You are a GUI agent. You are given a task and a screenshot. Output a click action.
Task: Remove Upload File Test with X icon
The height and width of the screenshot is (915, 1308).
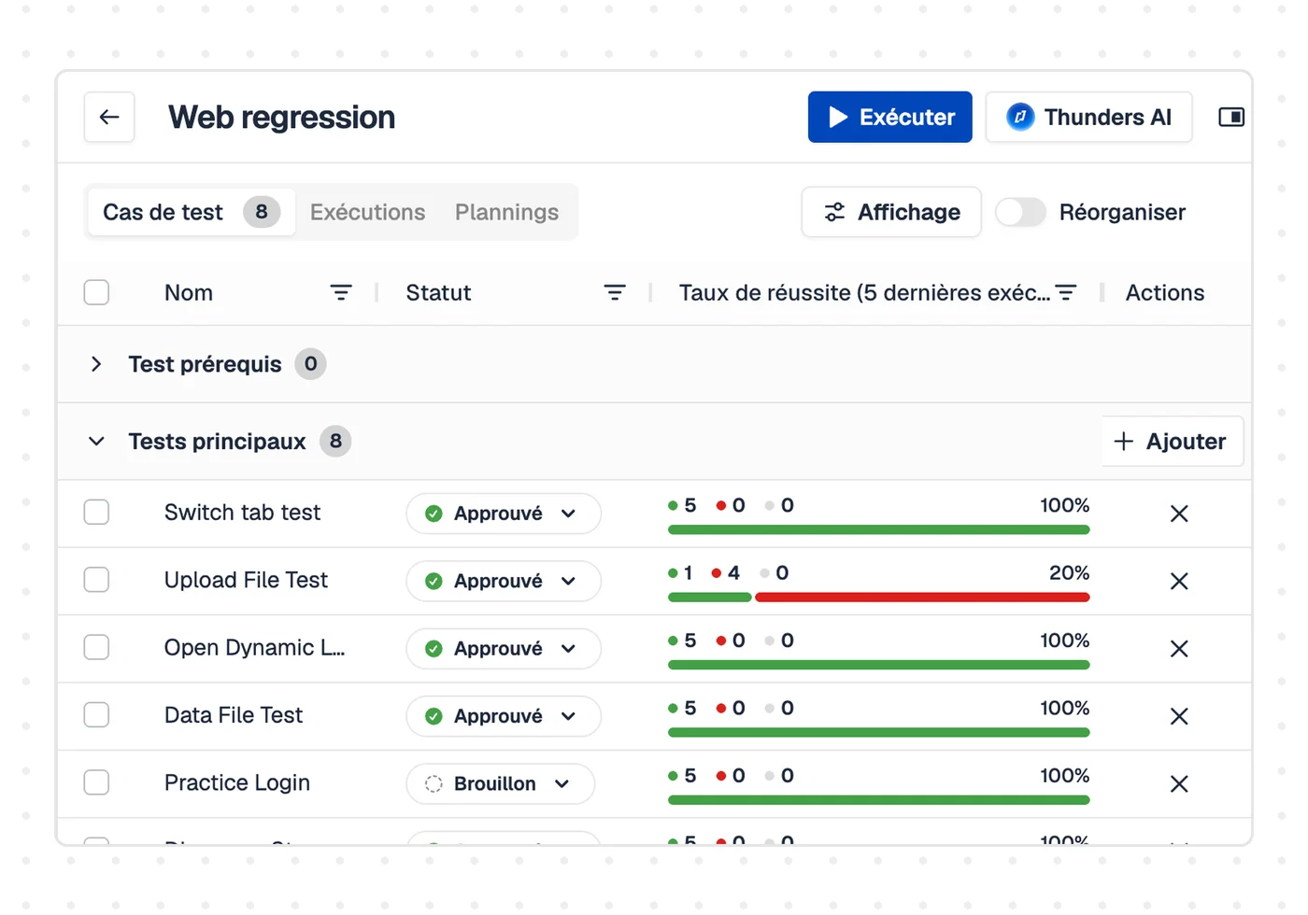click(x=1179, y=581)
